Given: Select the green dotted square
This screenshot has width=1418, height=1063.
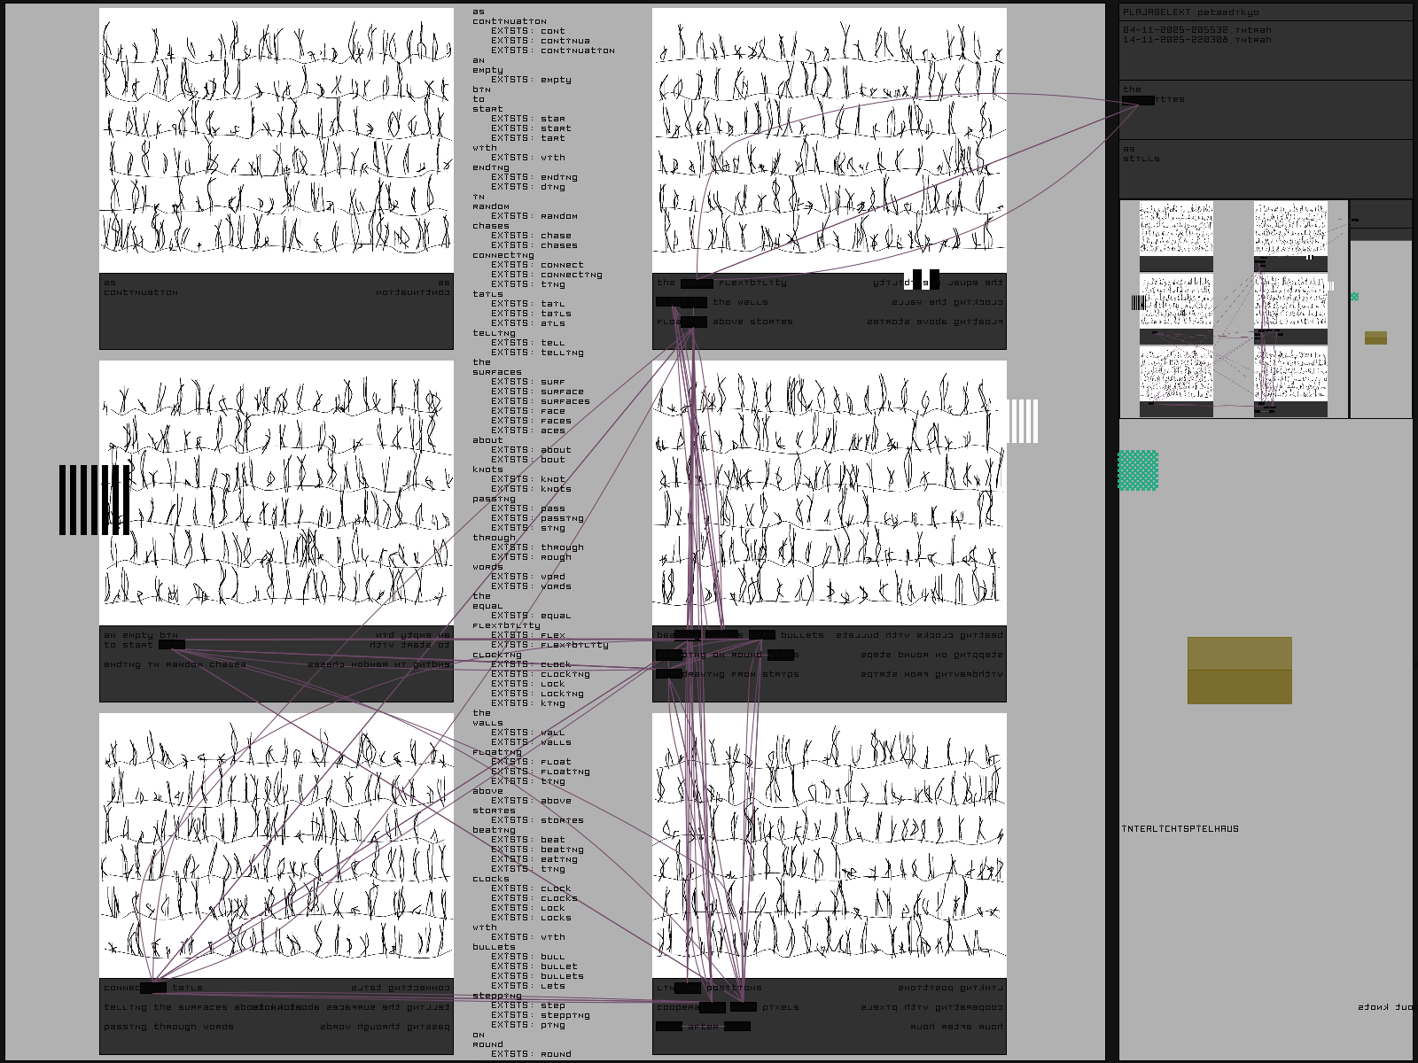Looking at the screenshot, I should tap(1138, 469).
